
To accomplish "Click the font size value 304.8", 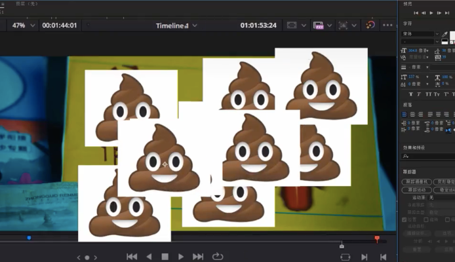I will click(x=412, y=50).
